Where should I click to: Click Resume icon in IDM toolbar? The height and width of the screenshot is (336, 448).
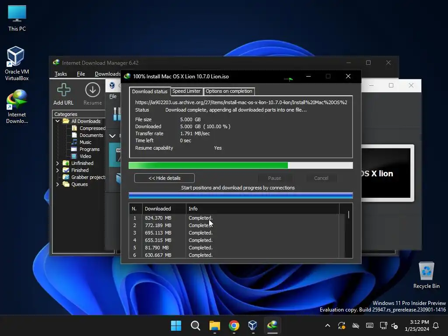coord(93,94)
